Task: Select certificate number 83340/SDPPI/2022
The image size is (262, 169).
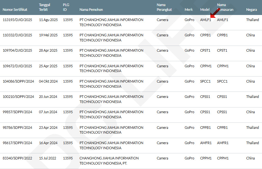Action: (18, 158)
